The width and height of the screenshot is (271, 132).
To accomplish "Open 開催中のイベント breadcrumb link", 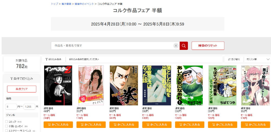I will point(84,4).
